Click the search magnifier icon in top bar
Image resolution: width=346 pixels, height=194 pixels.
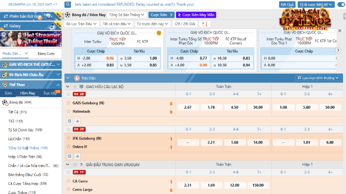coord(68,5)
